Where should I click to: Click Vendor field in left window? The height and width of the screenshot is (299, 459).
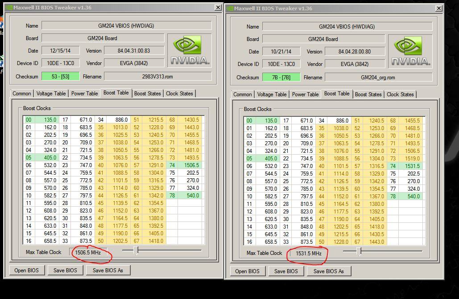[134, 63]
